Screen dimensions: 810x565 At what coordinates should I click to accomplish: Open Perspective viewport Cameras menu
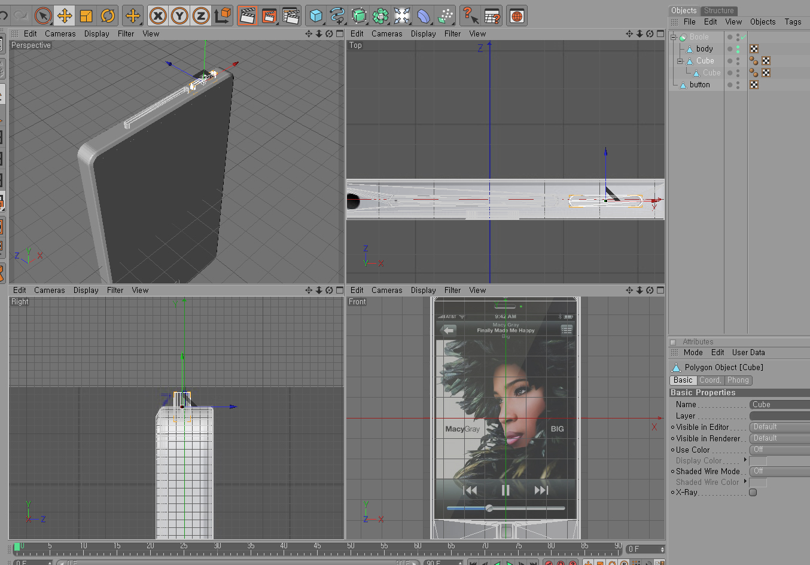pyautogui.click(x=60, y=34)
